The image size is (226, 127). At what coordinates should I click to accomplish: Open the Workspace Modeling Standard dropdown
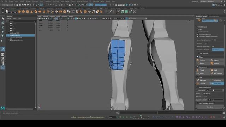tap(211, 1)
